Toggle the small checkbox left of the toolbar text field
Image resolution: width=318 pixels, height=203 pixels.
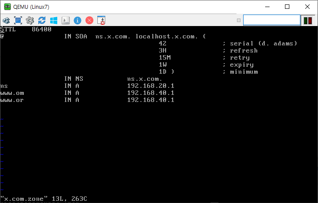point(239,20)
